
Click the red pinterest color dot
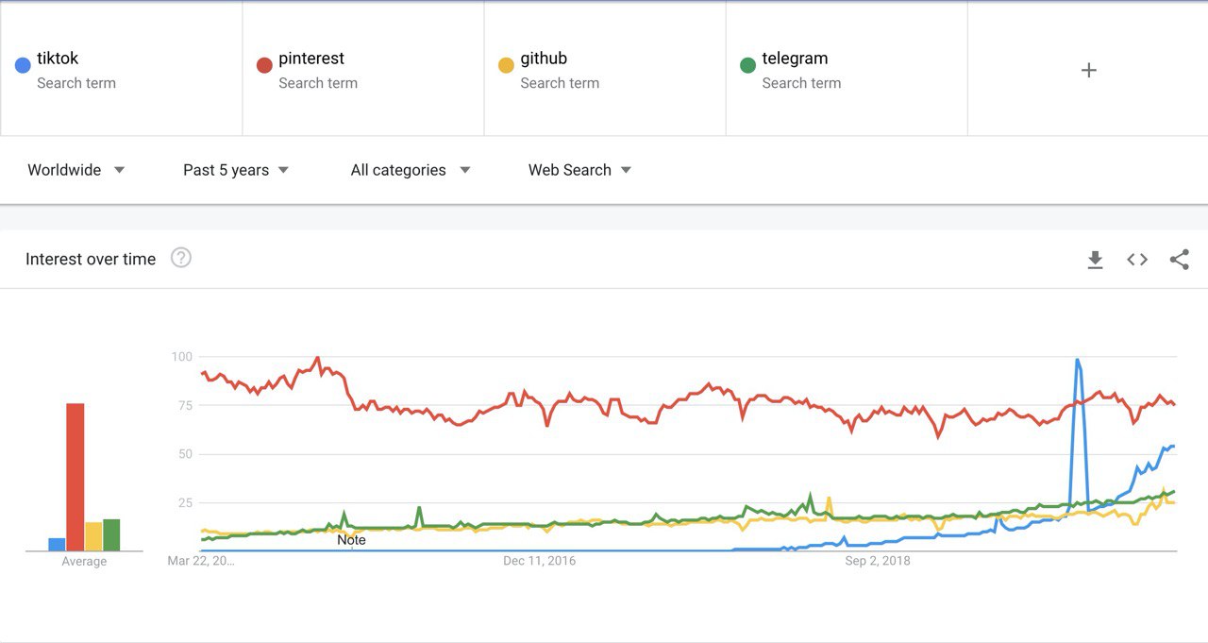264,65
